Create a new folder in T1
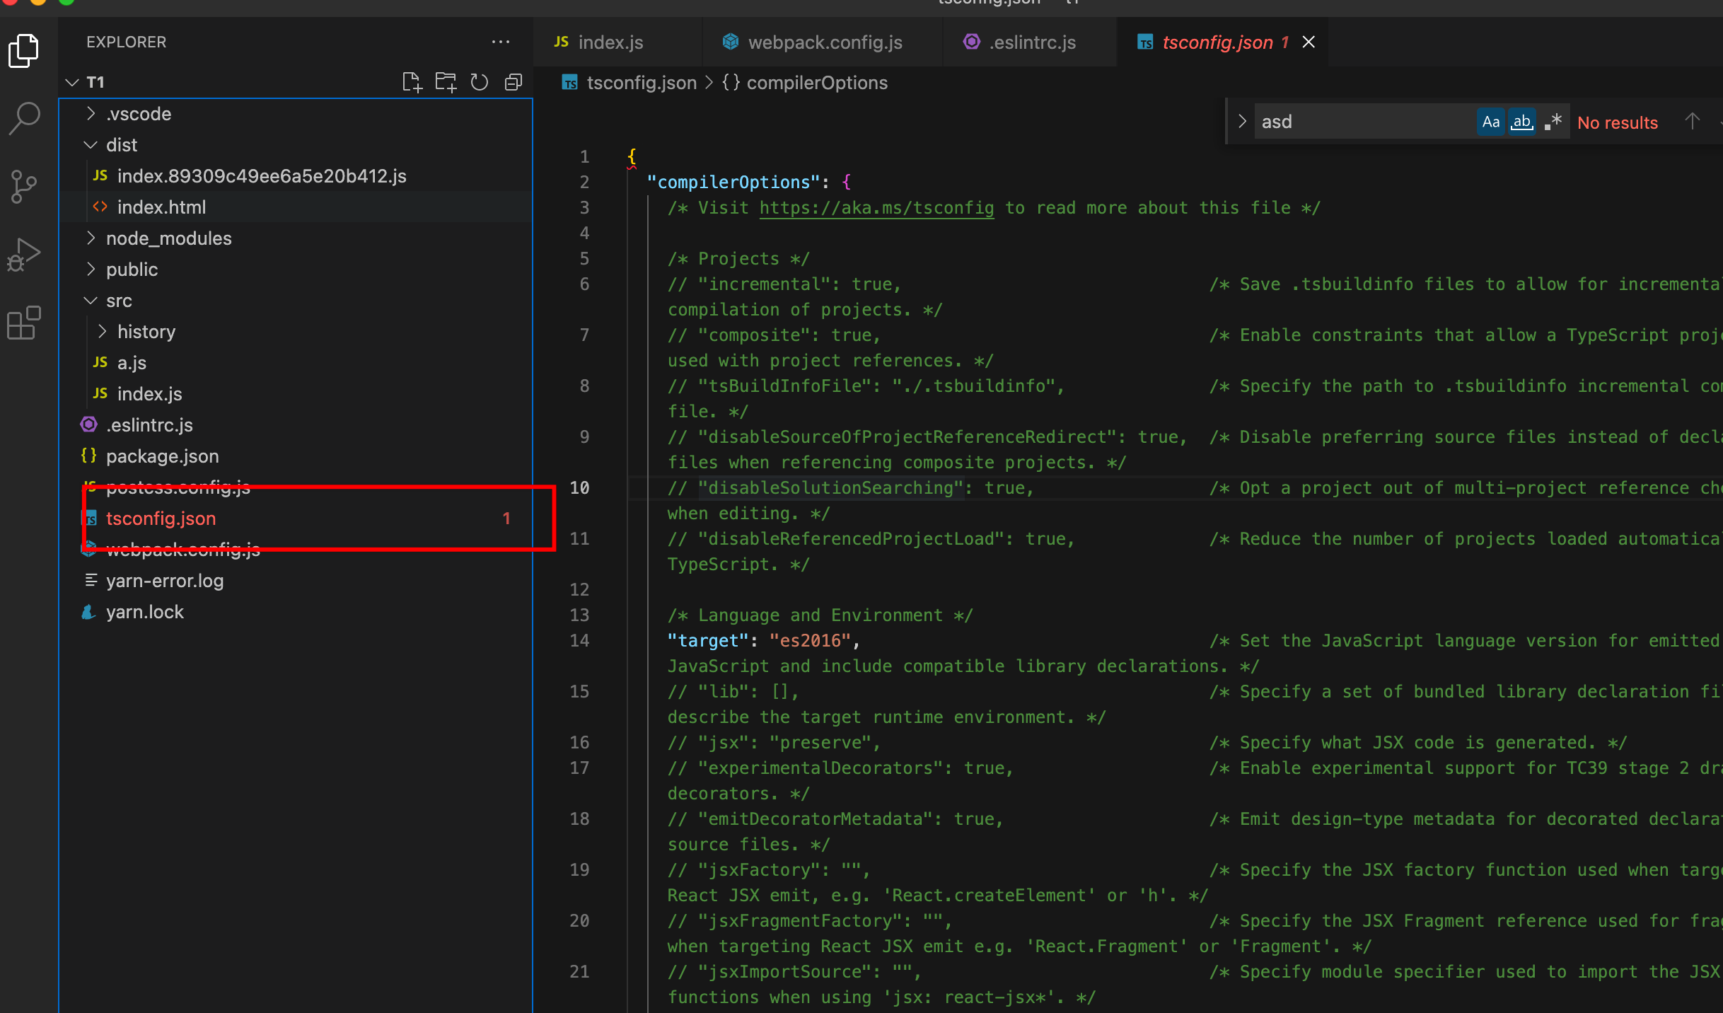The width and height of the screenshot is (1723, 1013). (x=446, y=82)
